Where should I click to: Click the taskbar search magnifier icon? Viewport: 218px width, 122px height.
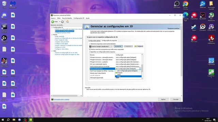[8, 120]
